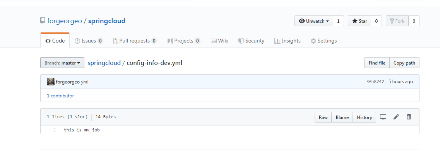Click the forgeorgeo avatar thumbnail
The height and width of the screenshot is (160, 440).
(51, 82)
